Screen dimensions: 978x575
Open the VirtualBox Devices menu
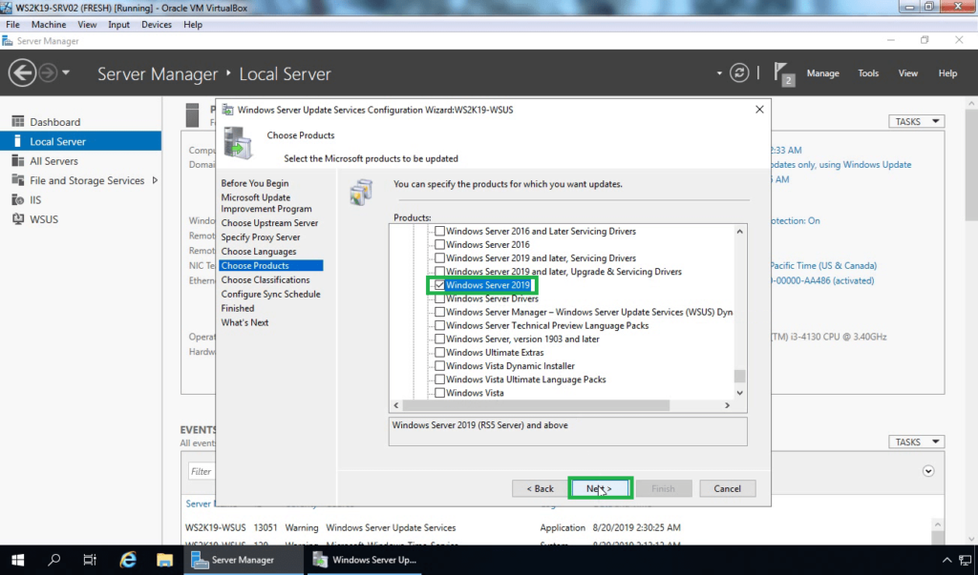(x=157, y=24)
